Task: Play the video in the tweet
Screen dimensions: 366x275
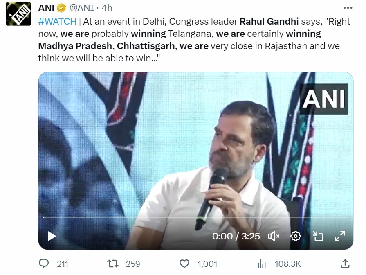Action: click(52, 236)
